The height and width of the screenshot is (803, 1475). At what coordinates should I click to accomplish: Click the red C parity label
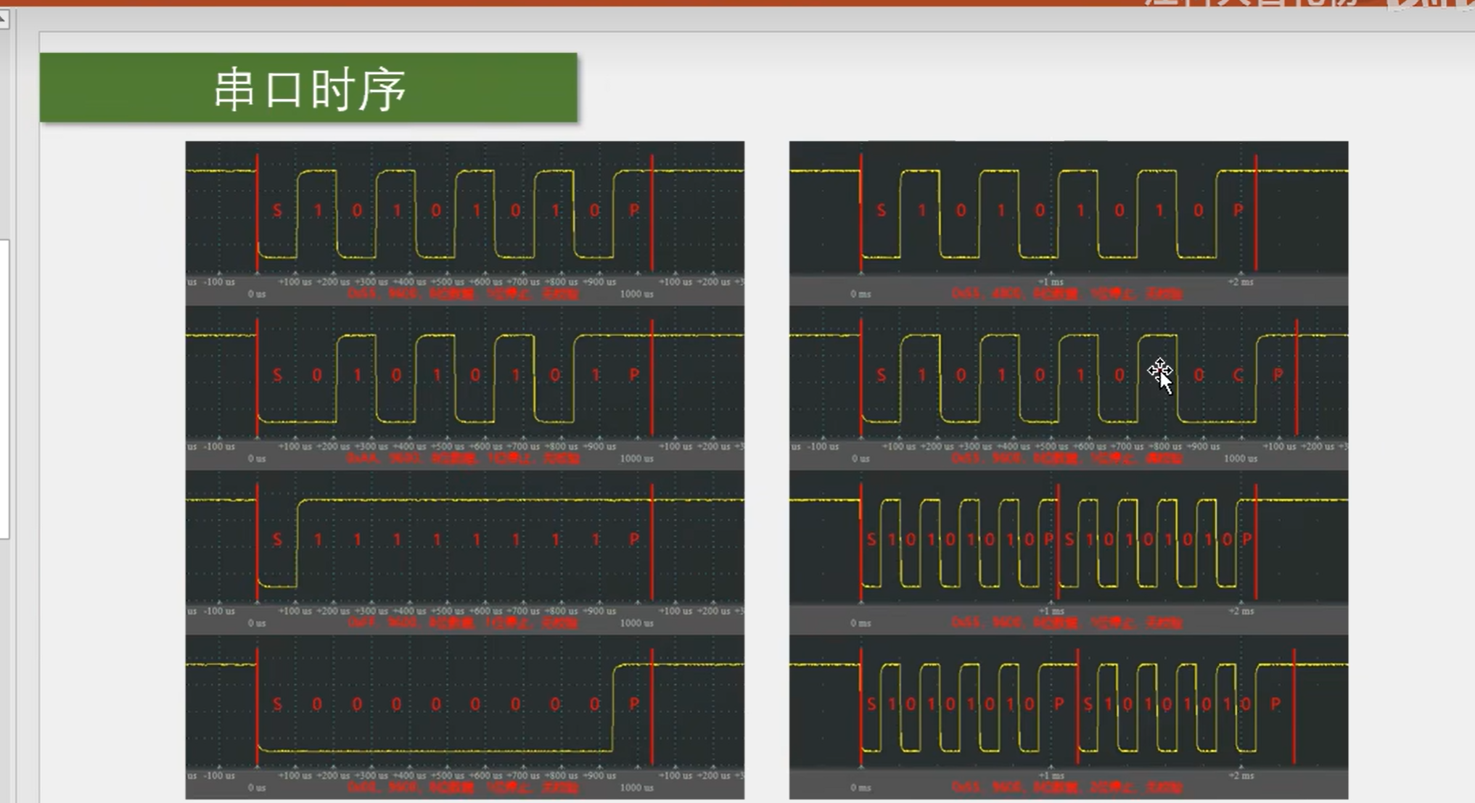click(x=1238, y=375)
